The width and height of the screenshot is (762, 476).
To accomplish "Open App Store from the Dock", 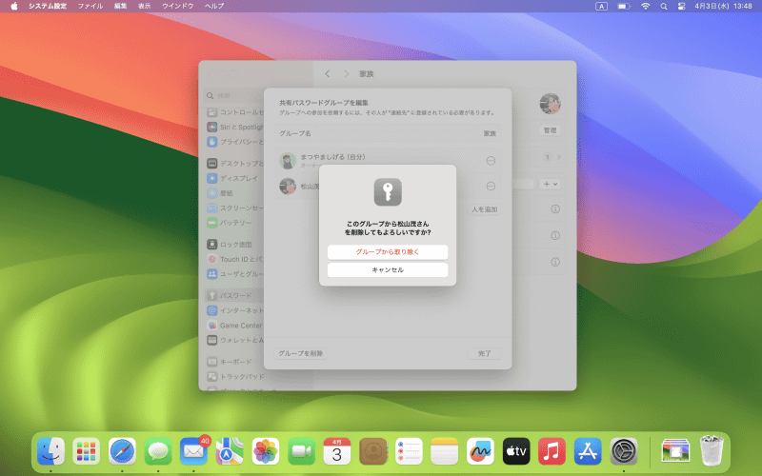I will coord(588,451).
